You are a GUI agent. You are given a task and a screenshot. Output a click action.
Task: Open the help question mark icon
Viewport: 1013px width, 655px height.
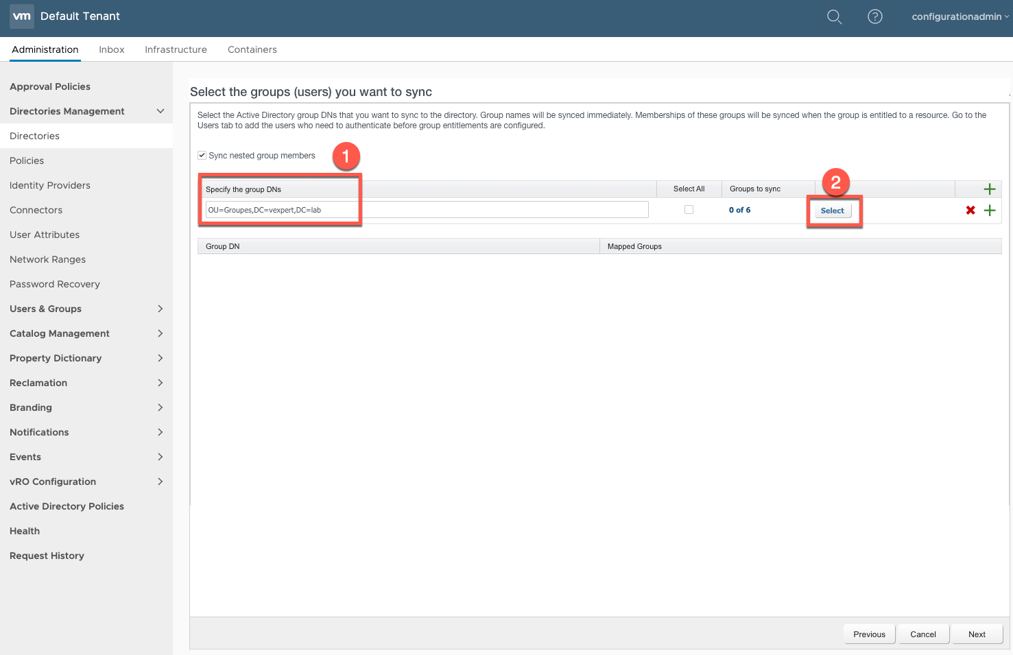pyautogui.click(x=875, y=16)
